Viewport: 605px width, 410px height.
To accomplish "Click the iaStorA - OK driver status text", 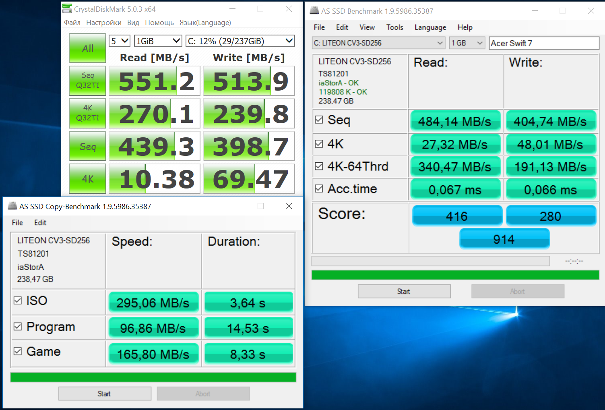I will pyautogui.click(x=339, y=83).
